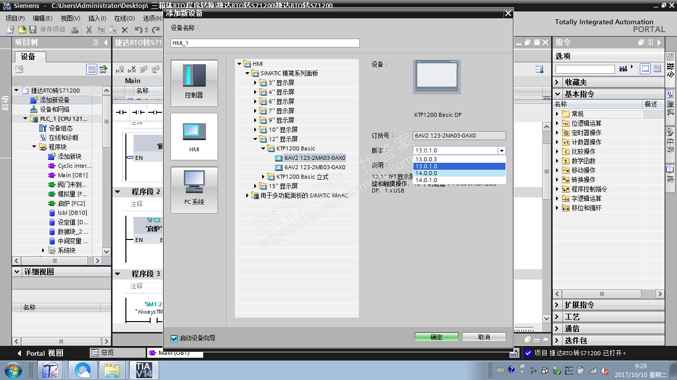The image size is (677, 380).
Task: Expand the 7'' 显示屏 folder
Action: (255, 111)
